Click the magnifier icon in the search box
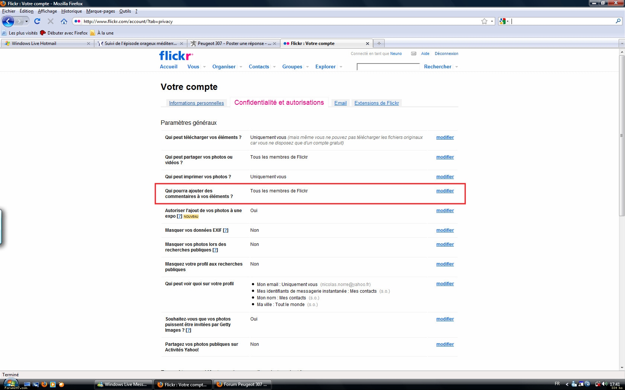This screenshot has width=625, height=390. coord(618,21)
